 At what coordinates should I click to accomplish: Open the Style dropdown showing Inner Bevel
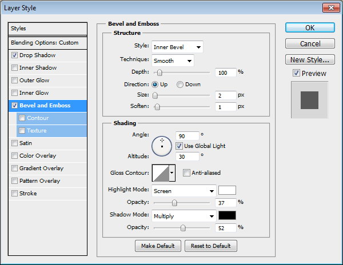pyautogui.click(x=177, y=47)
